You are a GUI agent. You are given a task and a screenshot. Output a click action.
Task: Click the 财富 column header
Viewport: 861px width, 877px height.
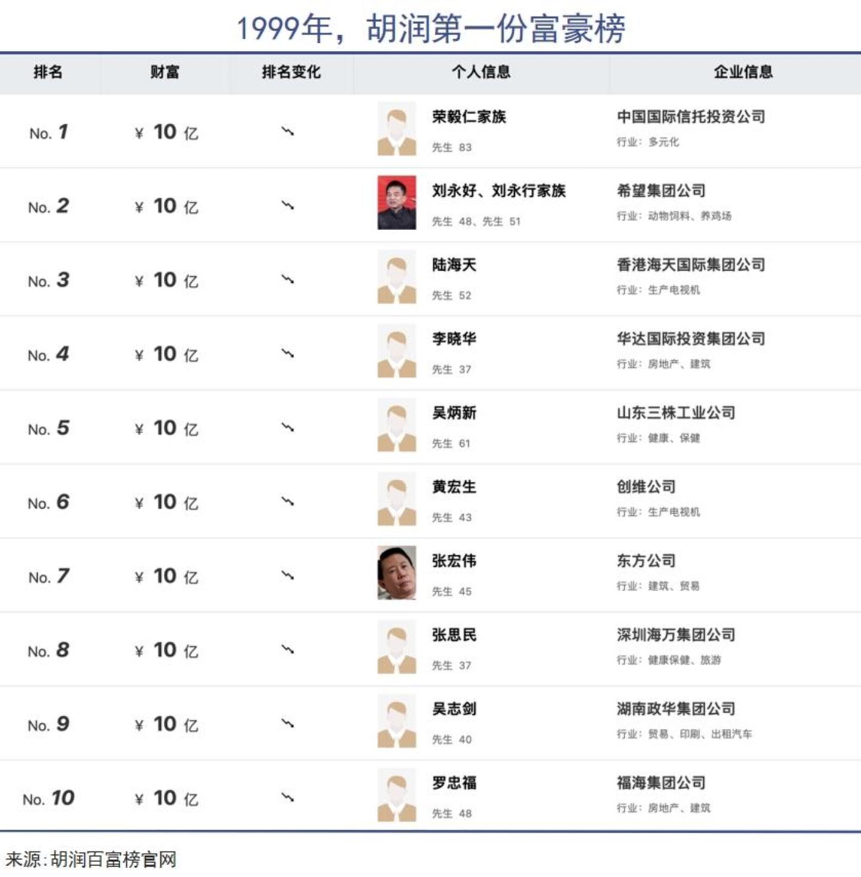tap(164, 72)
